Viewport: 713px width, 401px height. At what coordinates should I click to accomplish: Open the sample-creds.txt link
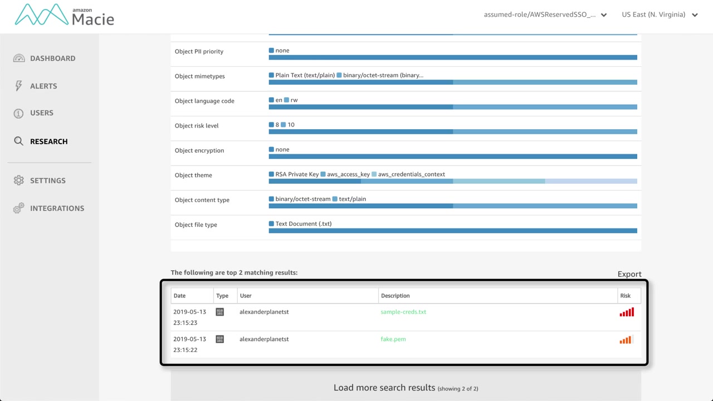point(403,312)
